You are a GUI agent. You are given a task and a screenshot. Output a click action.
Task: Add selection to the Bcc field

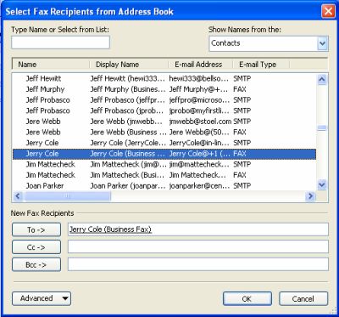(36, 265)
